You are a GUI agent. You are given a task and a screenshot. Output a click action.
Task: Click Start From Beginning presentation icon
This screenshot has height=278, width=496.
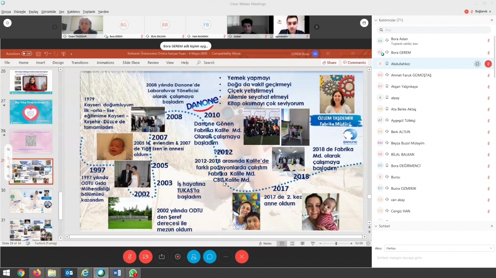[x=64, y=54]
